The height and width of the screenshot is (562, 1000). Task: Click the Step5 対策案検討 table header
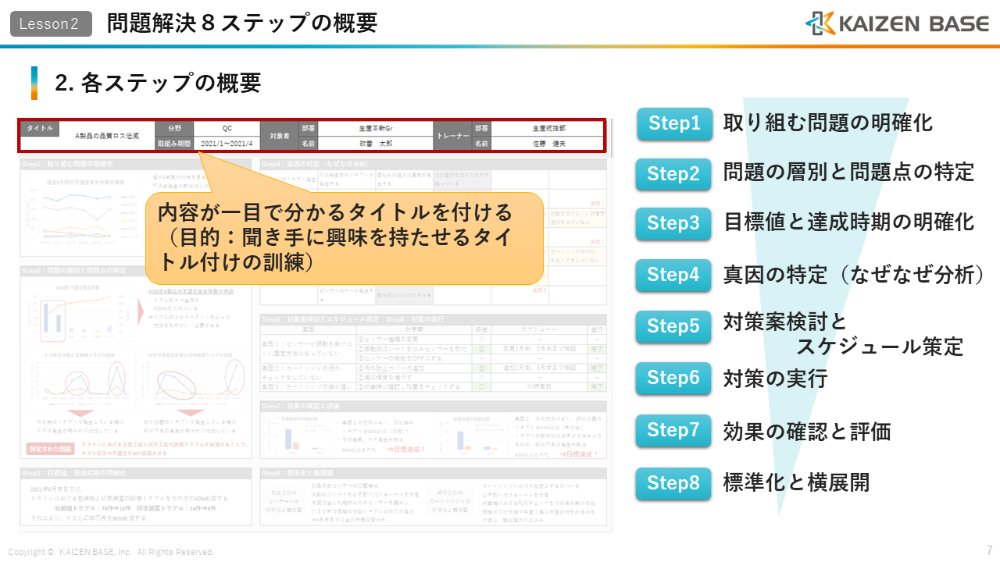pos(433,319)
